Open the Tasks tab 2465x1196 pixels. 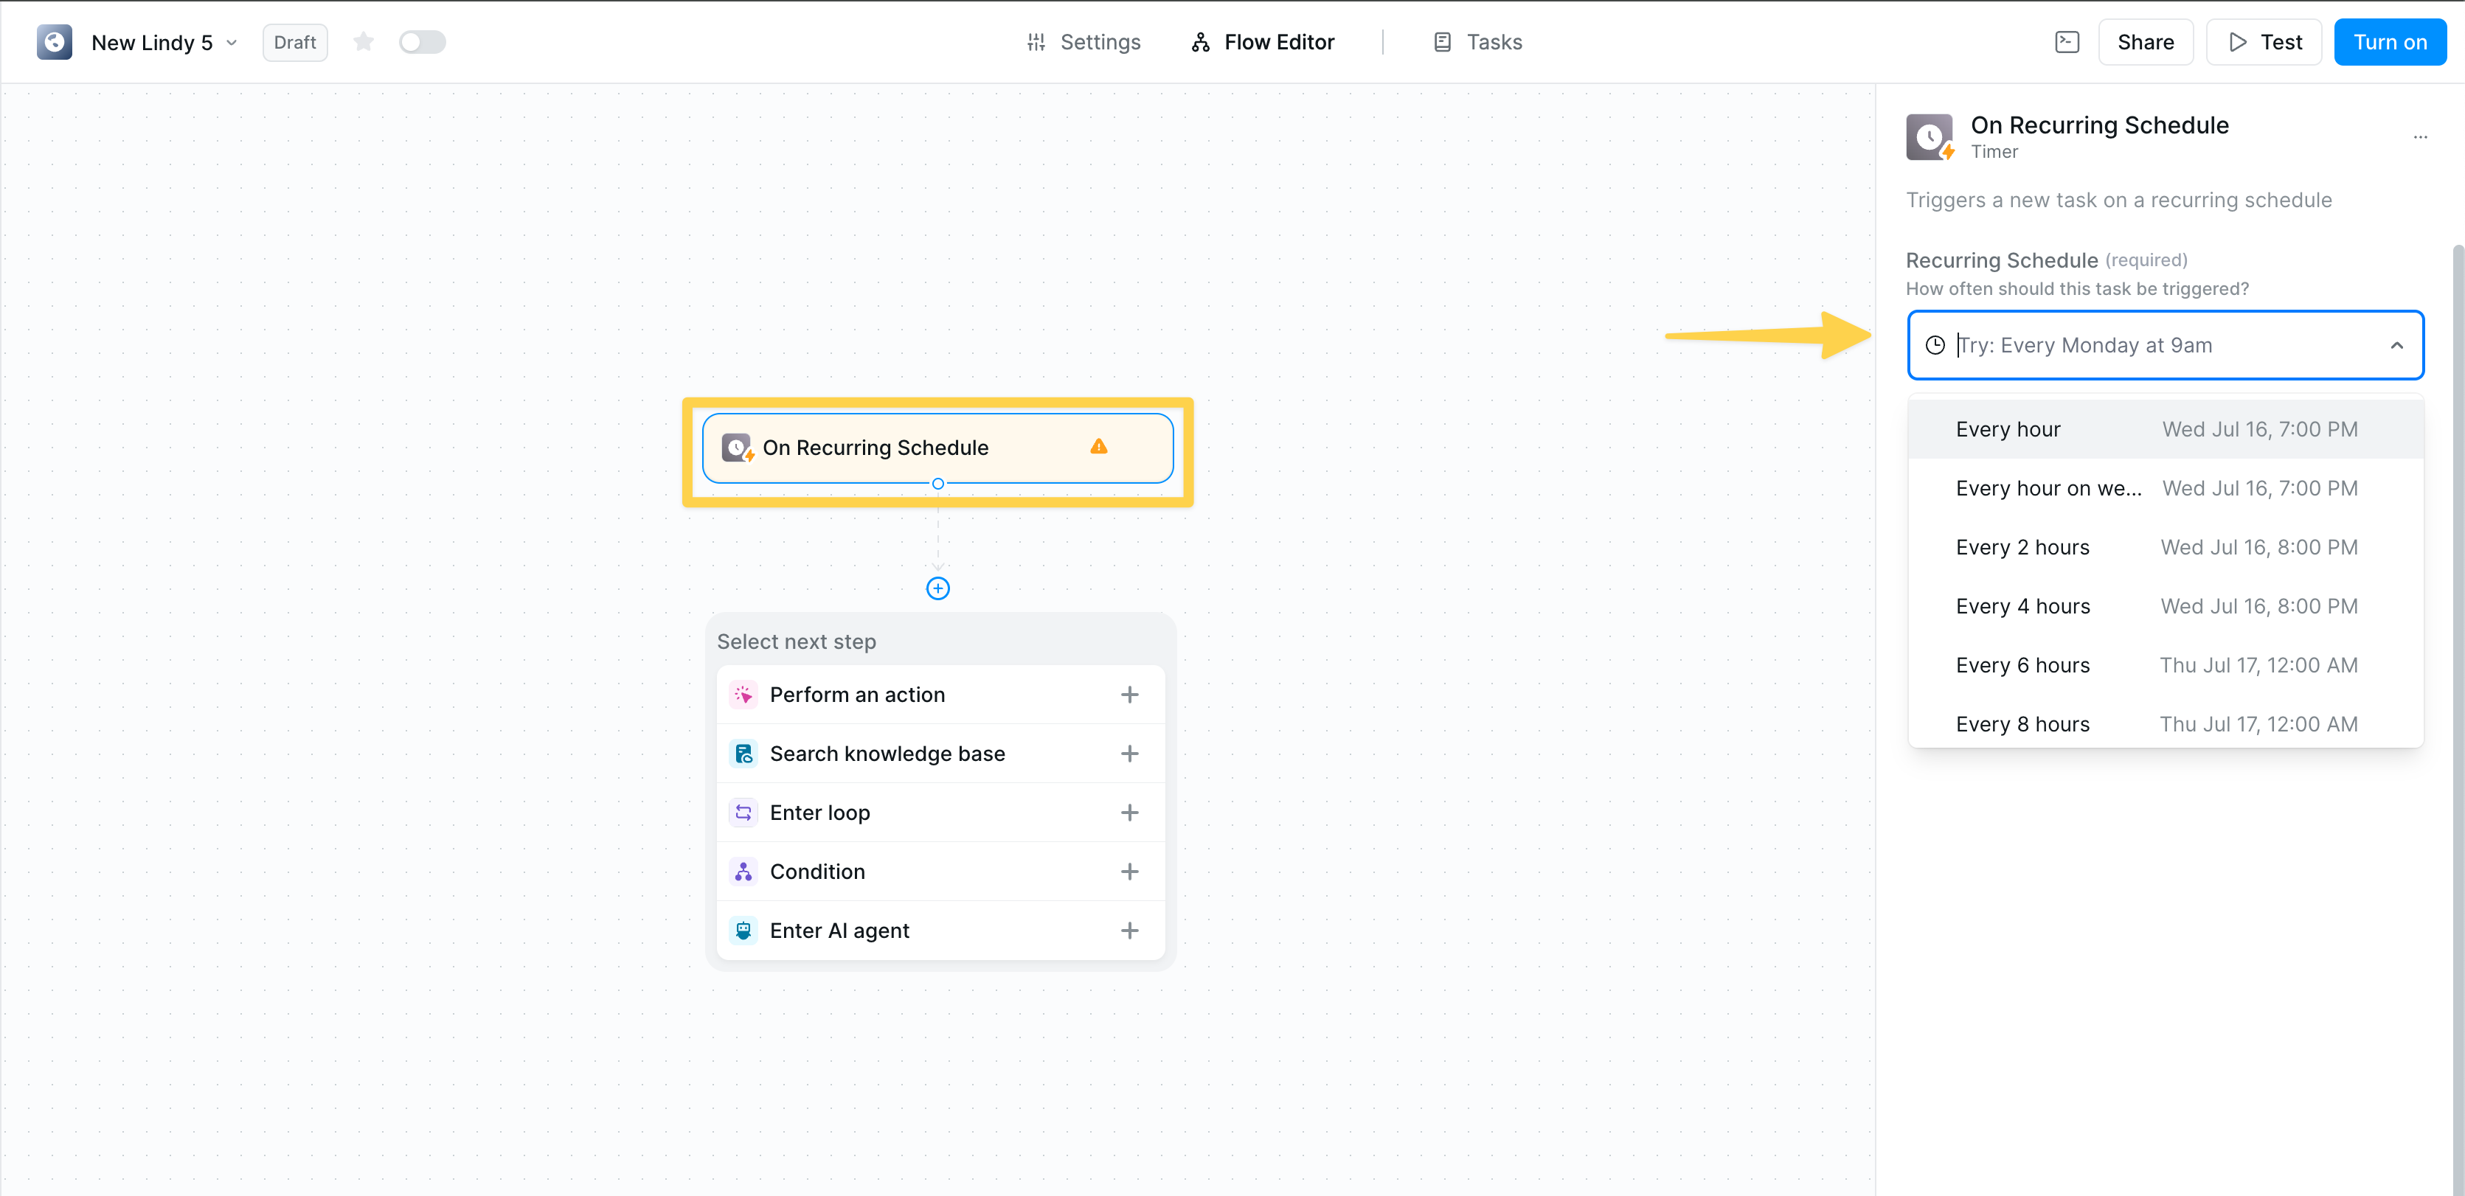click(1477, 42)
